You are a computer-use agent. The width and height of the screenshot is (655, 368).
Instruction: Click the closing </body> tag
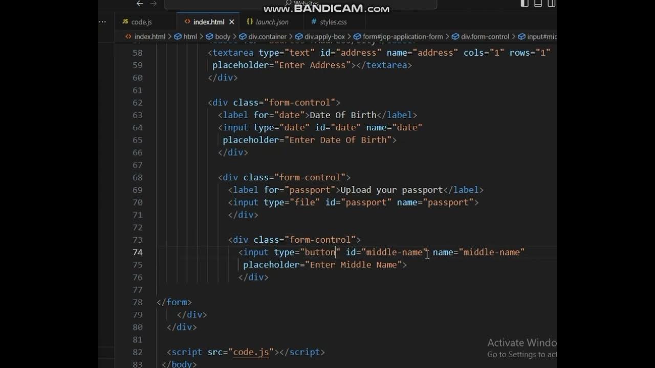pyautogui.click(x=179, y=364)
